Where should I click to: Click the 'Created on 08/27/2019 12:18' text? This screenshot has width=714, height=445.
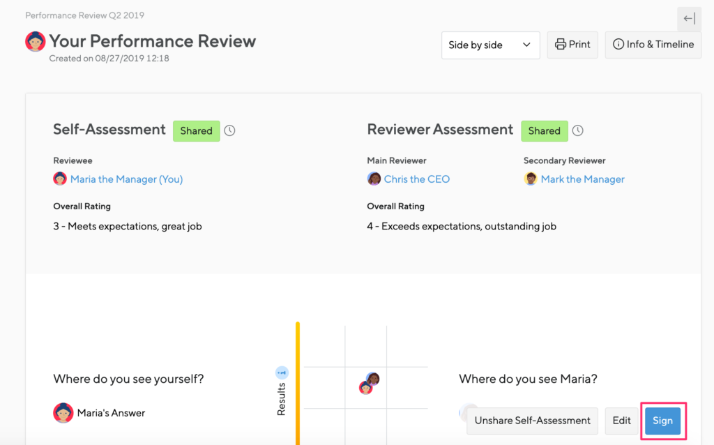(109, 59)
